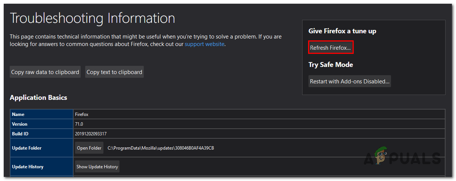The height and width of the screenshot is (181, 456).
Task: Select the Application Basics heading
Action: (38, 98)
